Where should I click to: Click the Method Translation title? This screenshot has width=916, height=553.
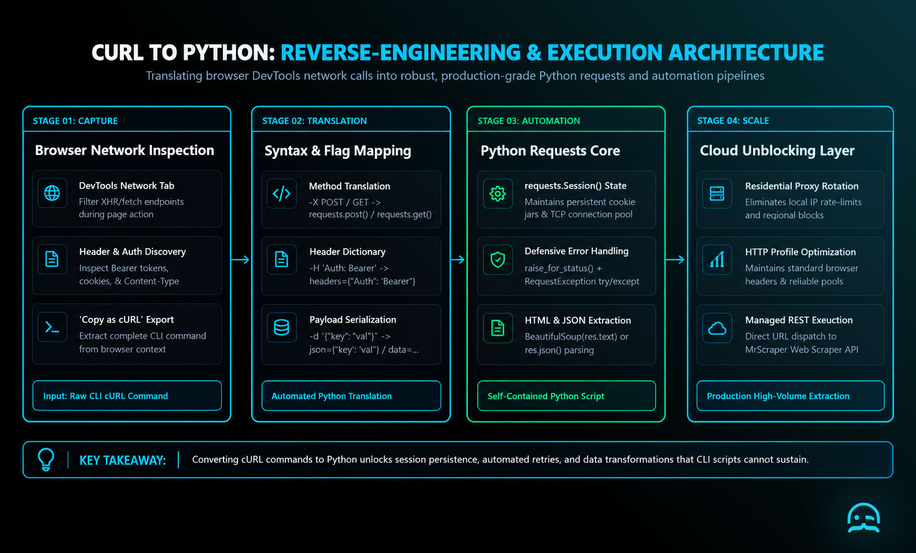click(350, 186)
